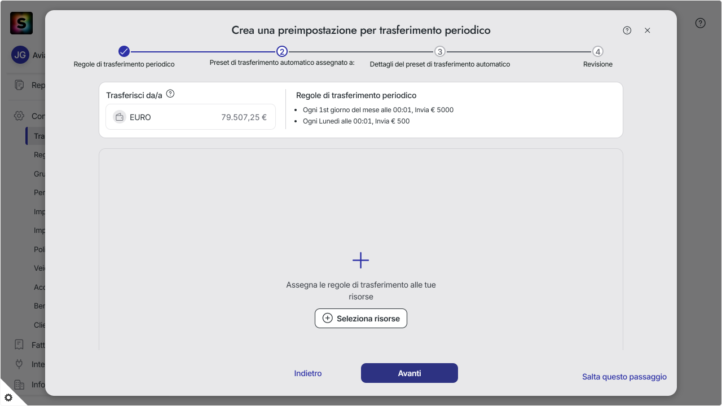This screenshot has height=406, width=722.
Task: Click Revisione step label
Action: click(x=598, y=64)
